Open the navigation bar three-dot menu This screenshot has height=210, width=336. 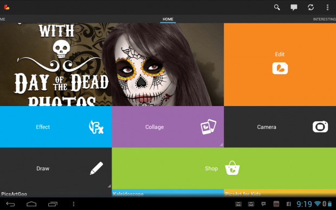[x=74, y=204]
